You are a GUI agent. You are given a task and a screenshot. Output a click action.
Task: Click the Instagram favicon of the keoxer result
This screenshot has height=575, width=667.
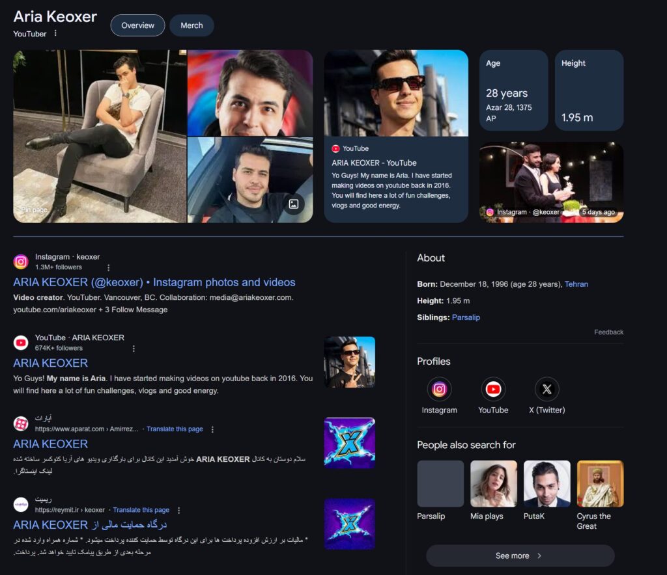[21, 261]
